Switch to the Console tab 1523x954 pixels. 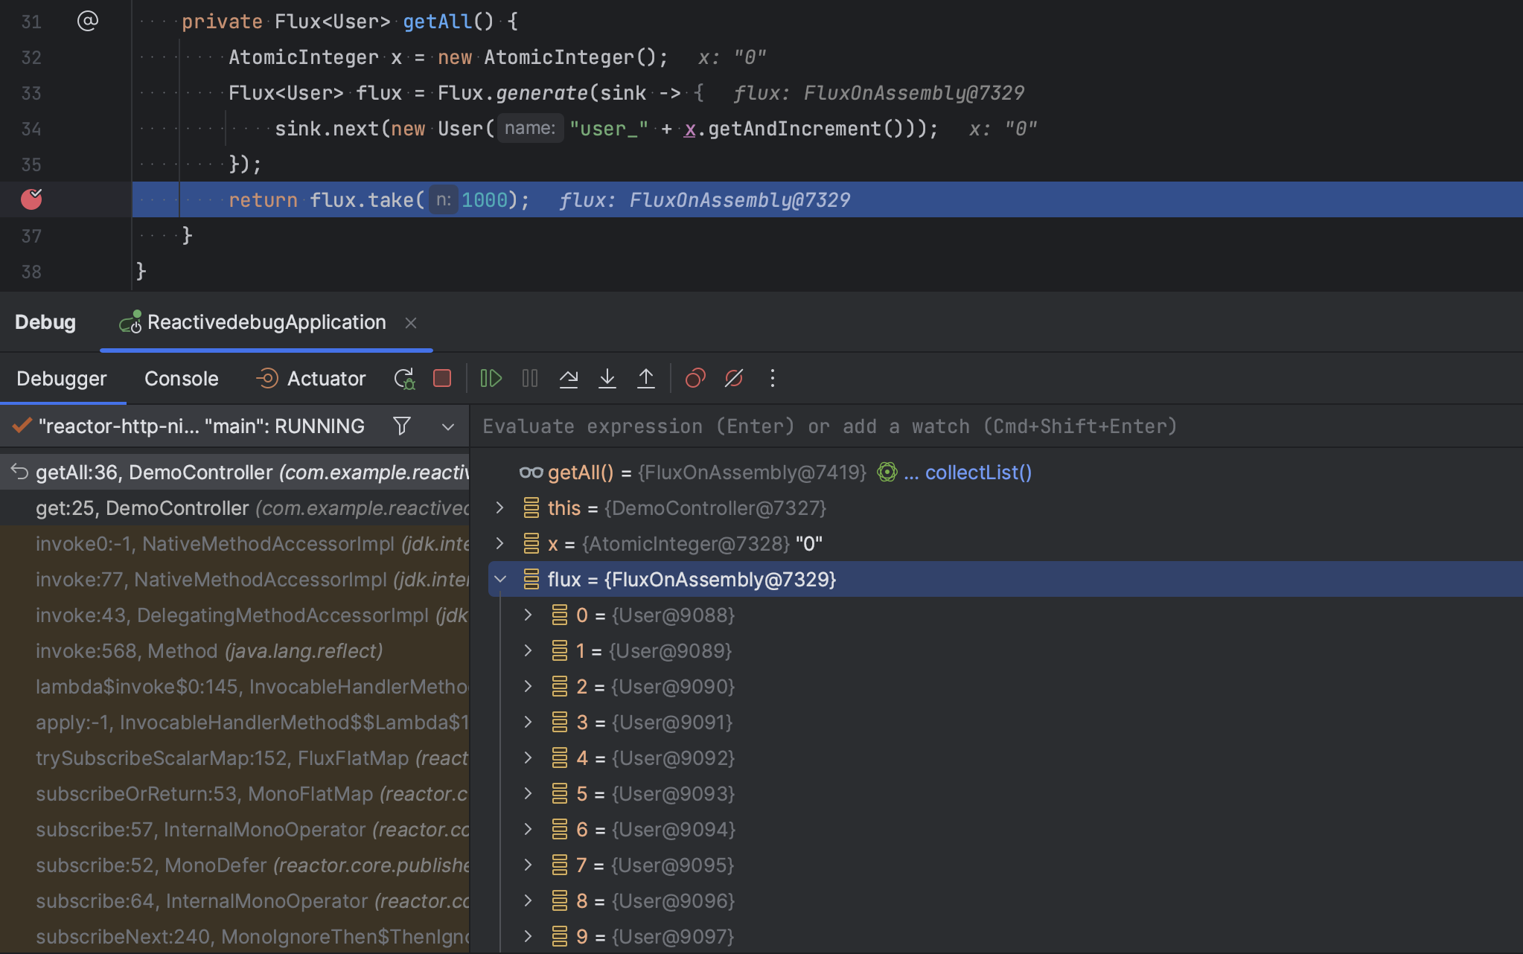[x=181, y=378]
